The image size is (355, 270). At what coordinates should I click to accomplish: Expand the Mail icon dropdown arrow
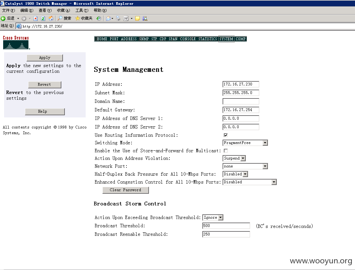(112, 18)
